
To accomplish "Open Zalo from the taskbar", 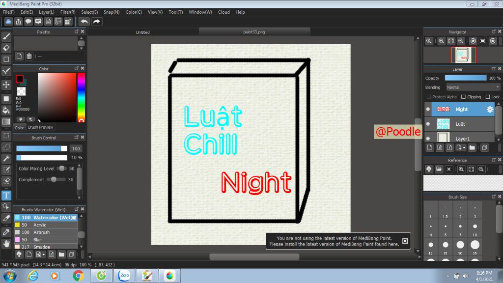I will pos(124,276).
